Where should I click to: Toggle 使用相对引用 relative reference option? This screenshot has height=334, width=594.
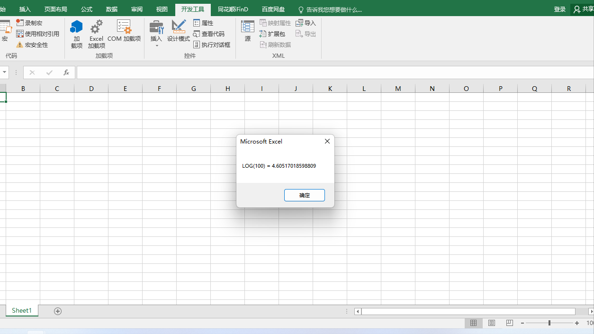tap(37, 34)
